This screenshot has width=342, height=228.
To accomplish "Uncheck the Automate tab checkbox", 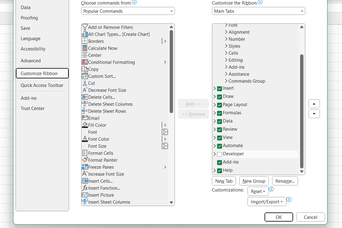I will [219, 146].
